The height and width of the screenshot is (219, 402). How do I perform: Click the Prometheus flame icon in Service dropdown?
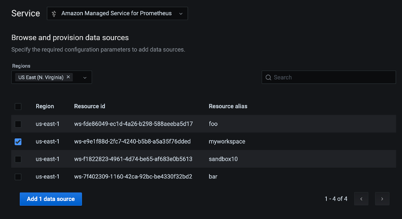coord(54,14)
